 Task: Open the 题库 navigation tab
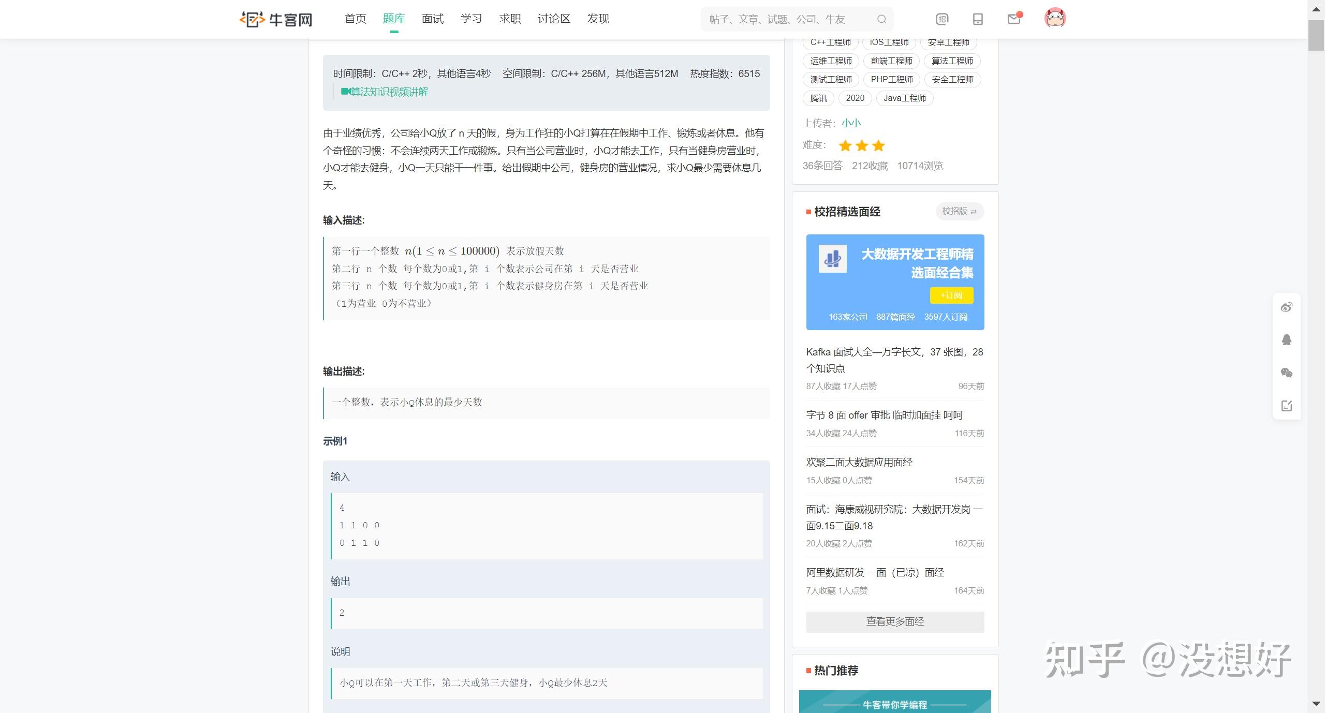[x=394, y=19]
